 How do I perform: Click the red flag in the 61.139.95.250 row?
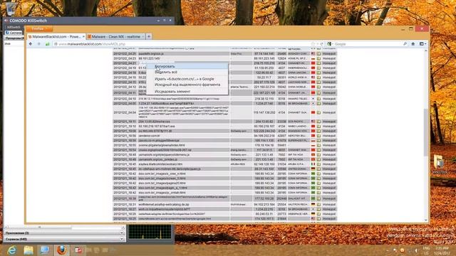(313, 68)
